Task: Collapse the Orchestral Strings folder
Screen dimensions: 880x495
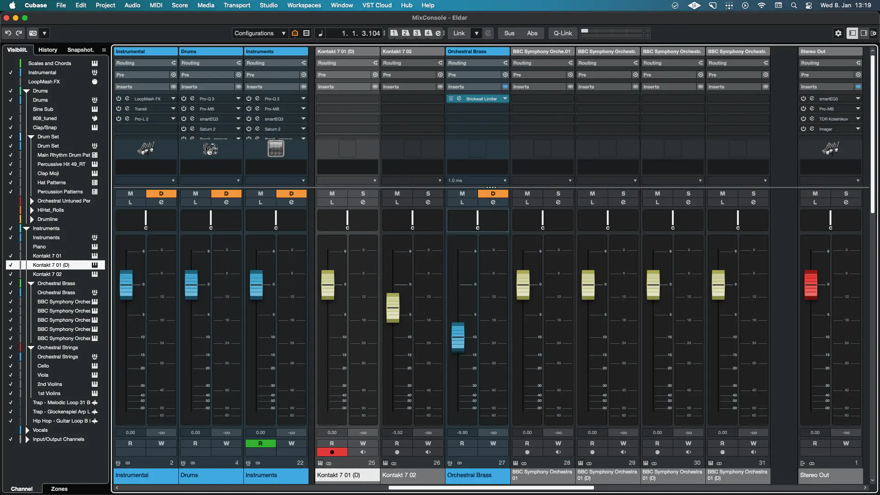Action: [x=31, y=347]
